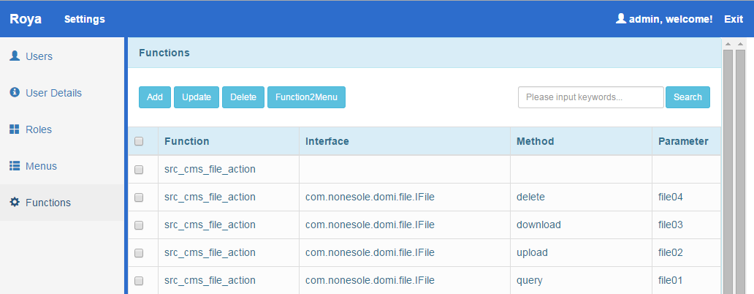
Task: Focus the keywords search input field
Action: coord(591,97)
